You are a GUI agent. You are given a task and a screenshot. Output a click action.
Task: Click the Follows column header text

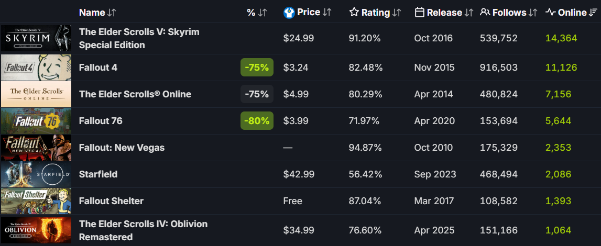point(510,12)
